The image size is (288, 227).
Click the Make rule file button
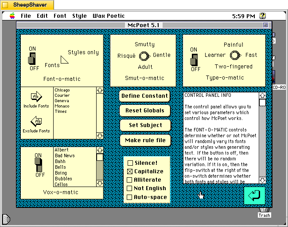point(145,140)
